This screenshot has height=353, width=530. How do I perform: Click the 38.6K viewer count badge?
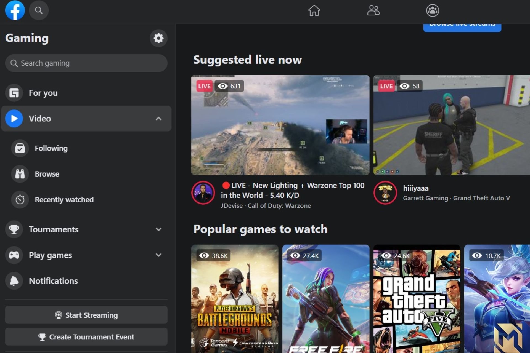213,256
